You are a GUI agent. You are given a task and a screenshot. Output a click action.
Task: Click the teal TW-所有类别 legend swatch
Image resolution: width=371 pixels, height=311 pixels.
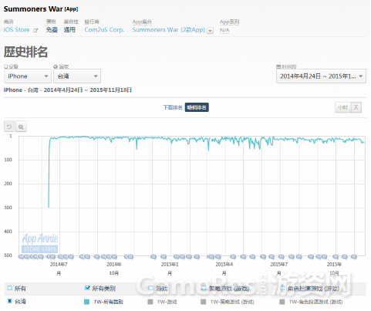pos(87,302)
